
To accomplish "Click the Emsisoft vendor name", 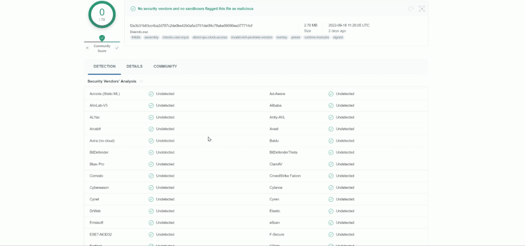I will (x=96, y=223).
